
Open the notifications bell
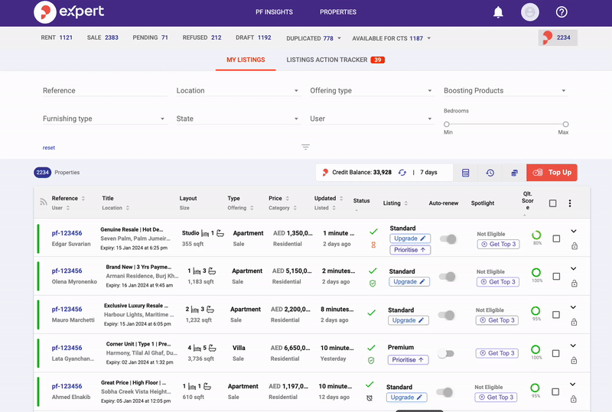coord(498,12)
